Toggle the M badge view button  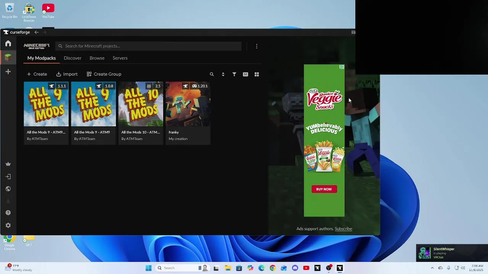pyautogui.click(x=246, y=74)
